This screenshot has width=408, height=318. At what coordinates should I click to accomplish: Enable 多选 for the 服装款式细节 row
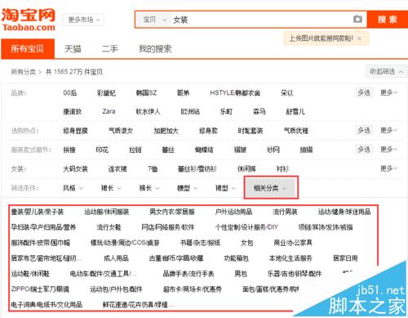(x=364, y=150)
